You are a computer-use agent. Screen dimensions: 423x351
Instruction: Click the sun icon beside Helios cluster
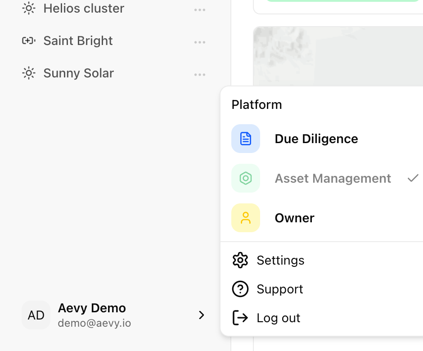(x=29, y=9)
